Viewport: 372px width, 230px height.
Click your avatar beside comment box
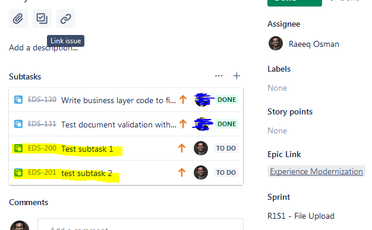[x=20, y=225]
